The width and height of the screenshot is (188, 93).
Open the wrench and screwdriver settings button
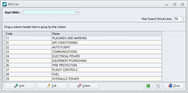[158, 86]
